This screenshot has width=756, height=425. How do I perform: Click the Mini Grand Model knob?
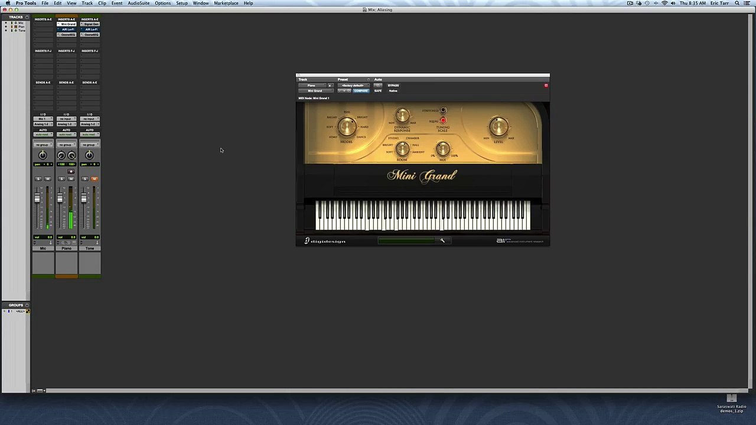(347, 126)
